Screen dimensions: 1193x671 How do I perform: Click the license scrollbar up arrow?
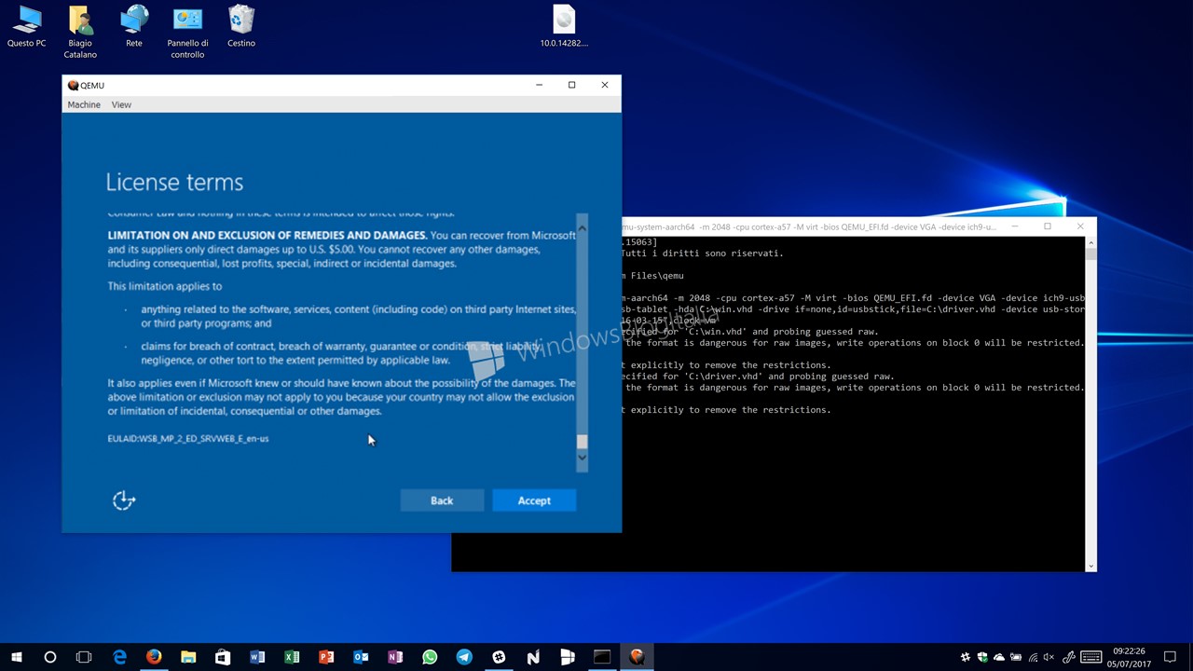[582, 227]
